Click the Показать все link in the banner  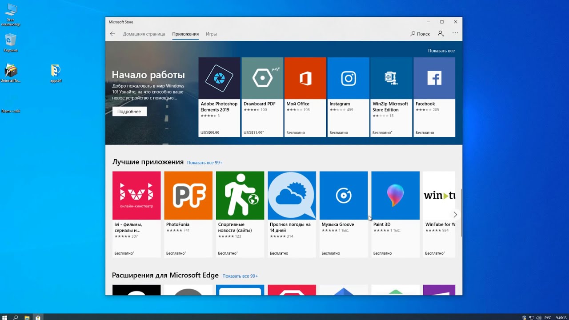[x=441, y=51]
